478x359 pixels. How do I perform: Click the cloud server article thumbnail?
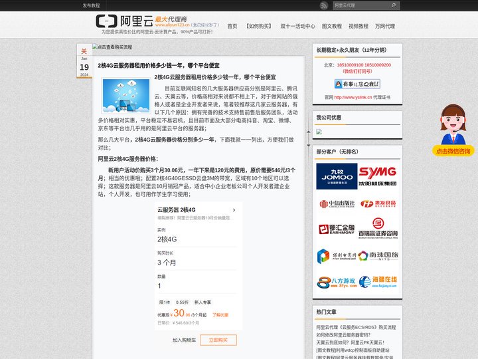(x=126, y=96)
